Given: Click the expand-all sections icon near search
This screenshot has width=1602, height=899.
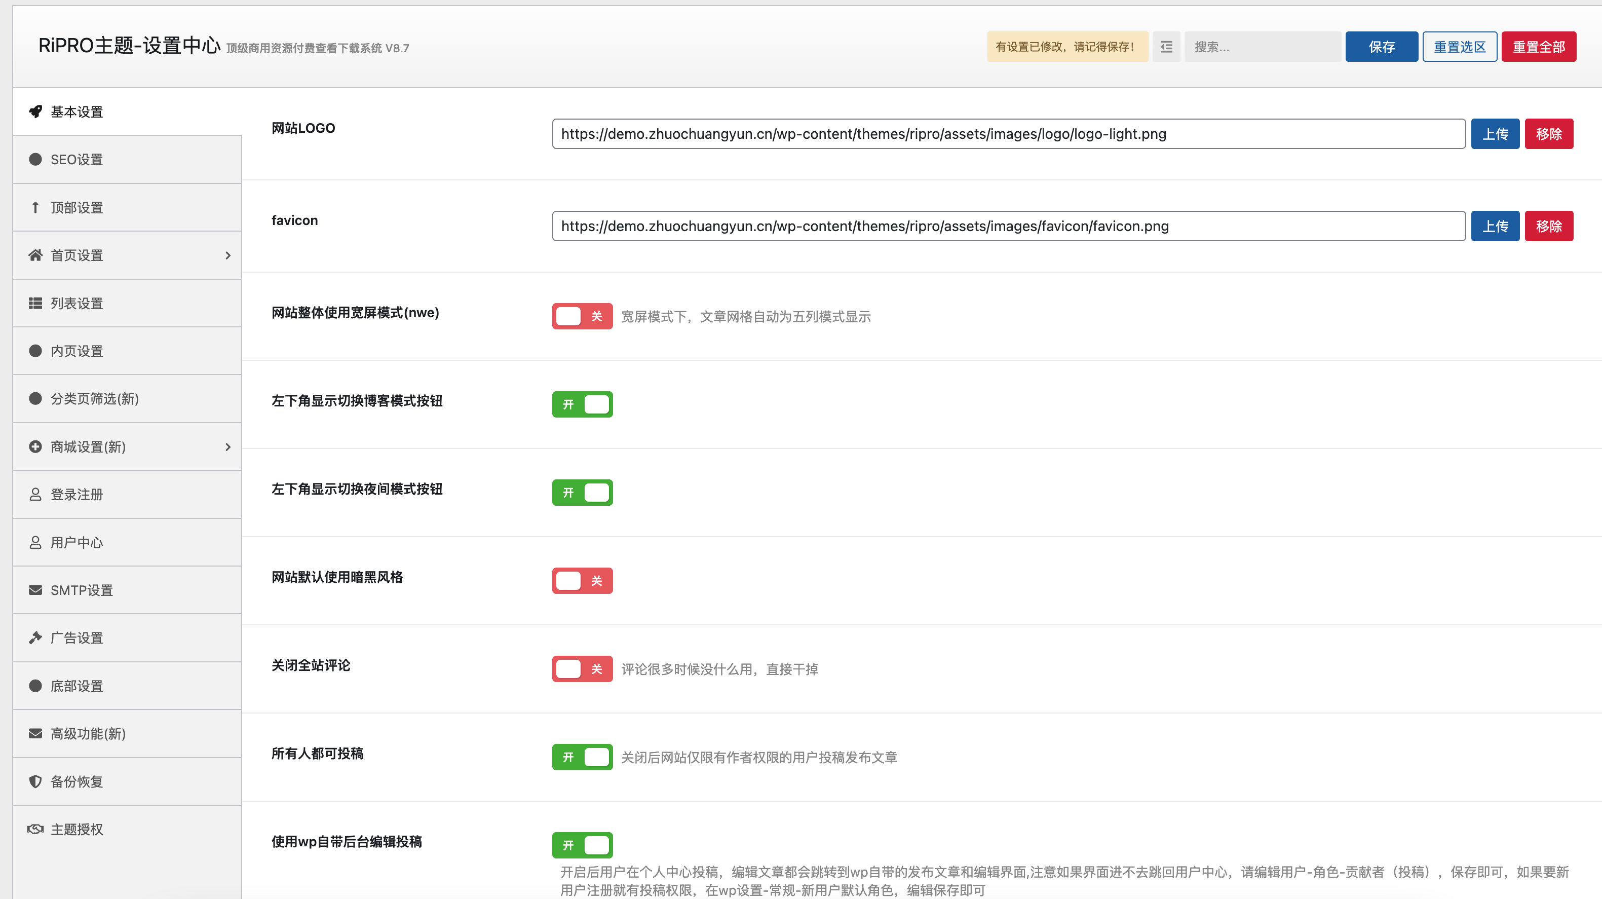Looking at the screenshot, I should point(1166,47).
